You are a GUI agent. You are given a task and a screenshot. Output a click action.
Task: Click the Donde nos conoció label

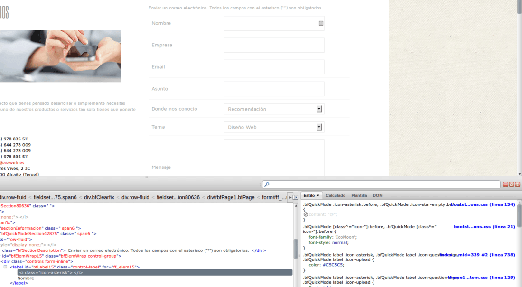point(174,109)
